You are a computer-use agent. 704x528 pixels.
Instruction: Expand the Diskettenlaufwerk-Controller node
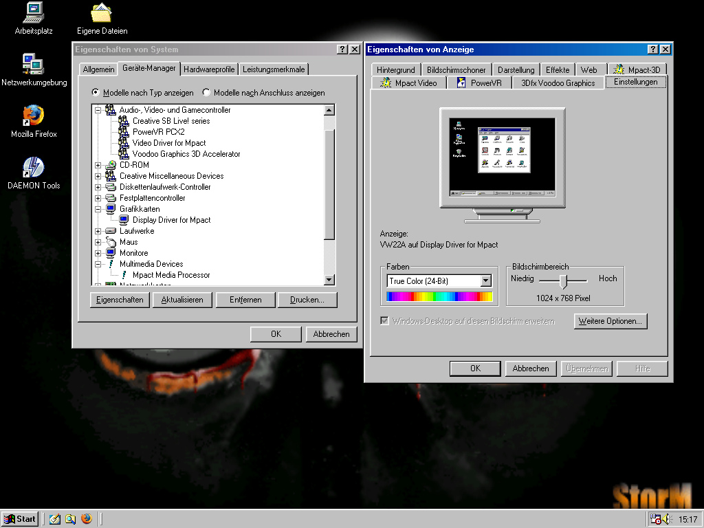tap(98, 187)
